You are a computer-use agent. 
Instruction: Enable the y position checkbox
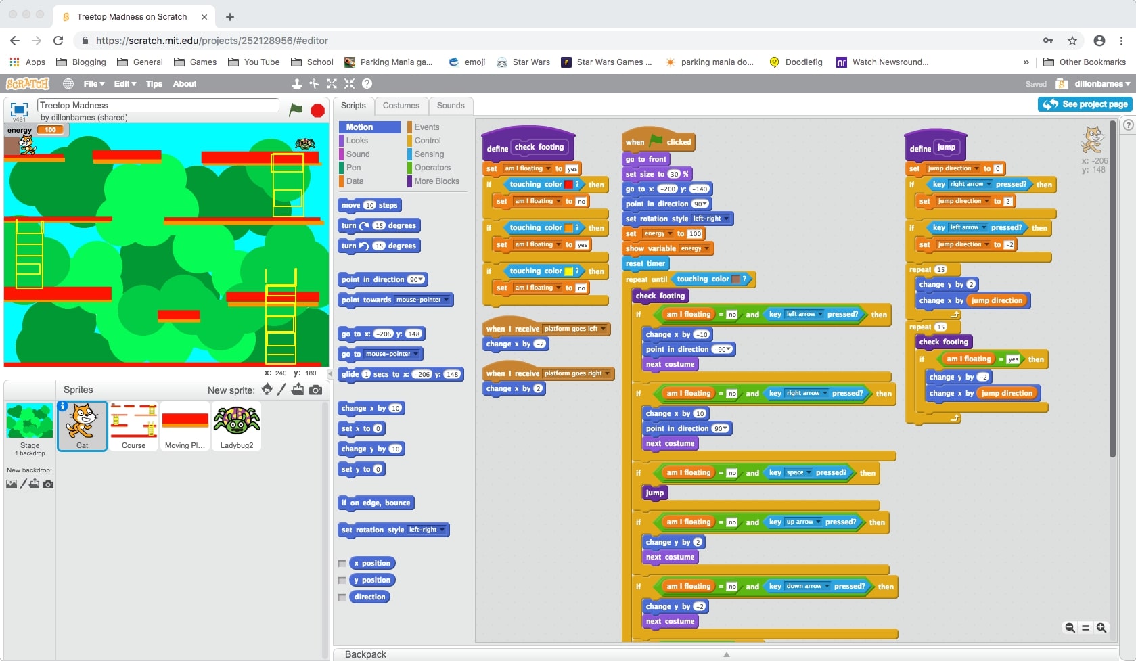pos(342,580)
